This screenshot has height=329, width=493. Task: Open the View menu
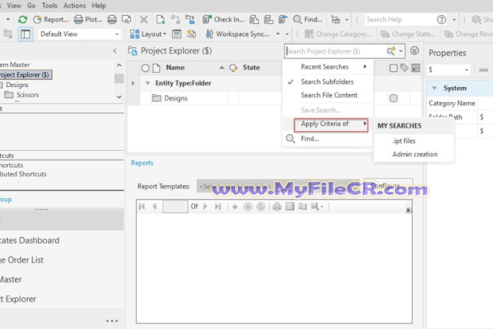pos(14,5)
